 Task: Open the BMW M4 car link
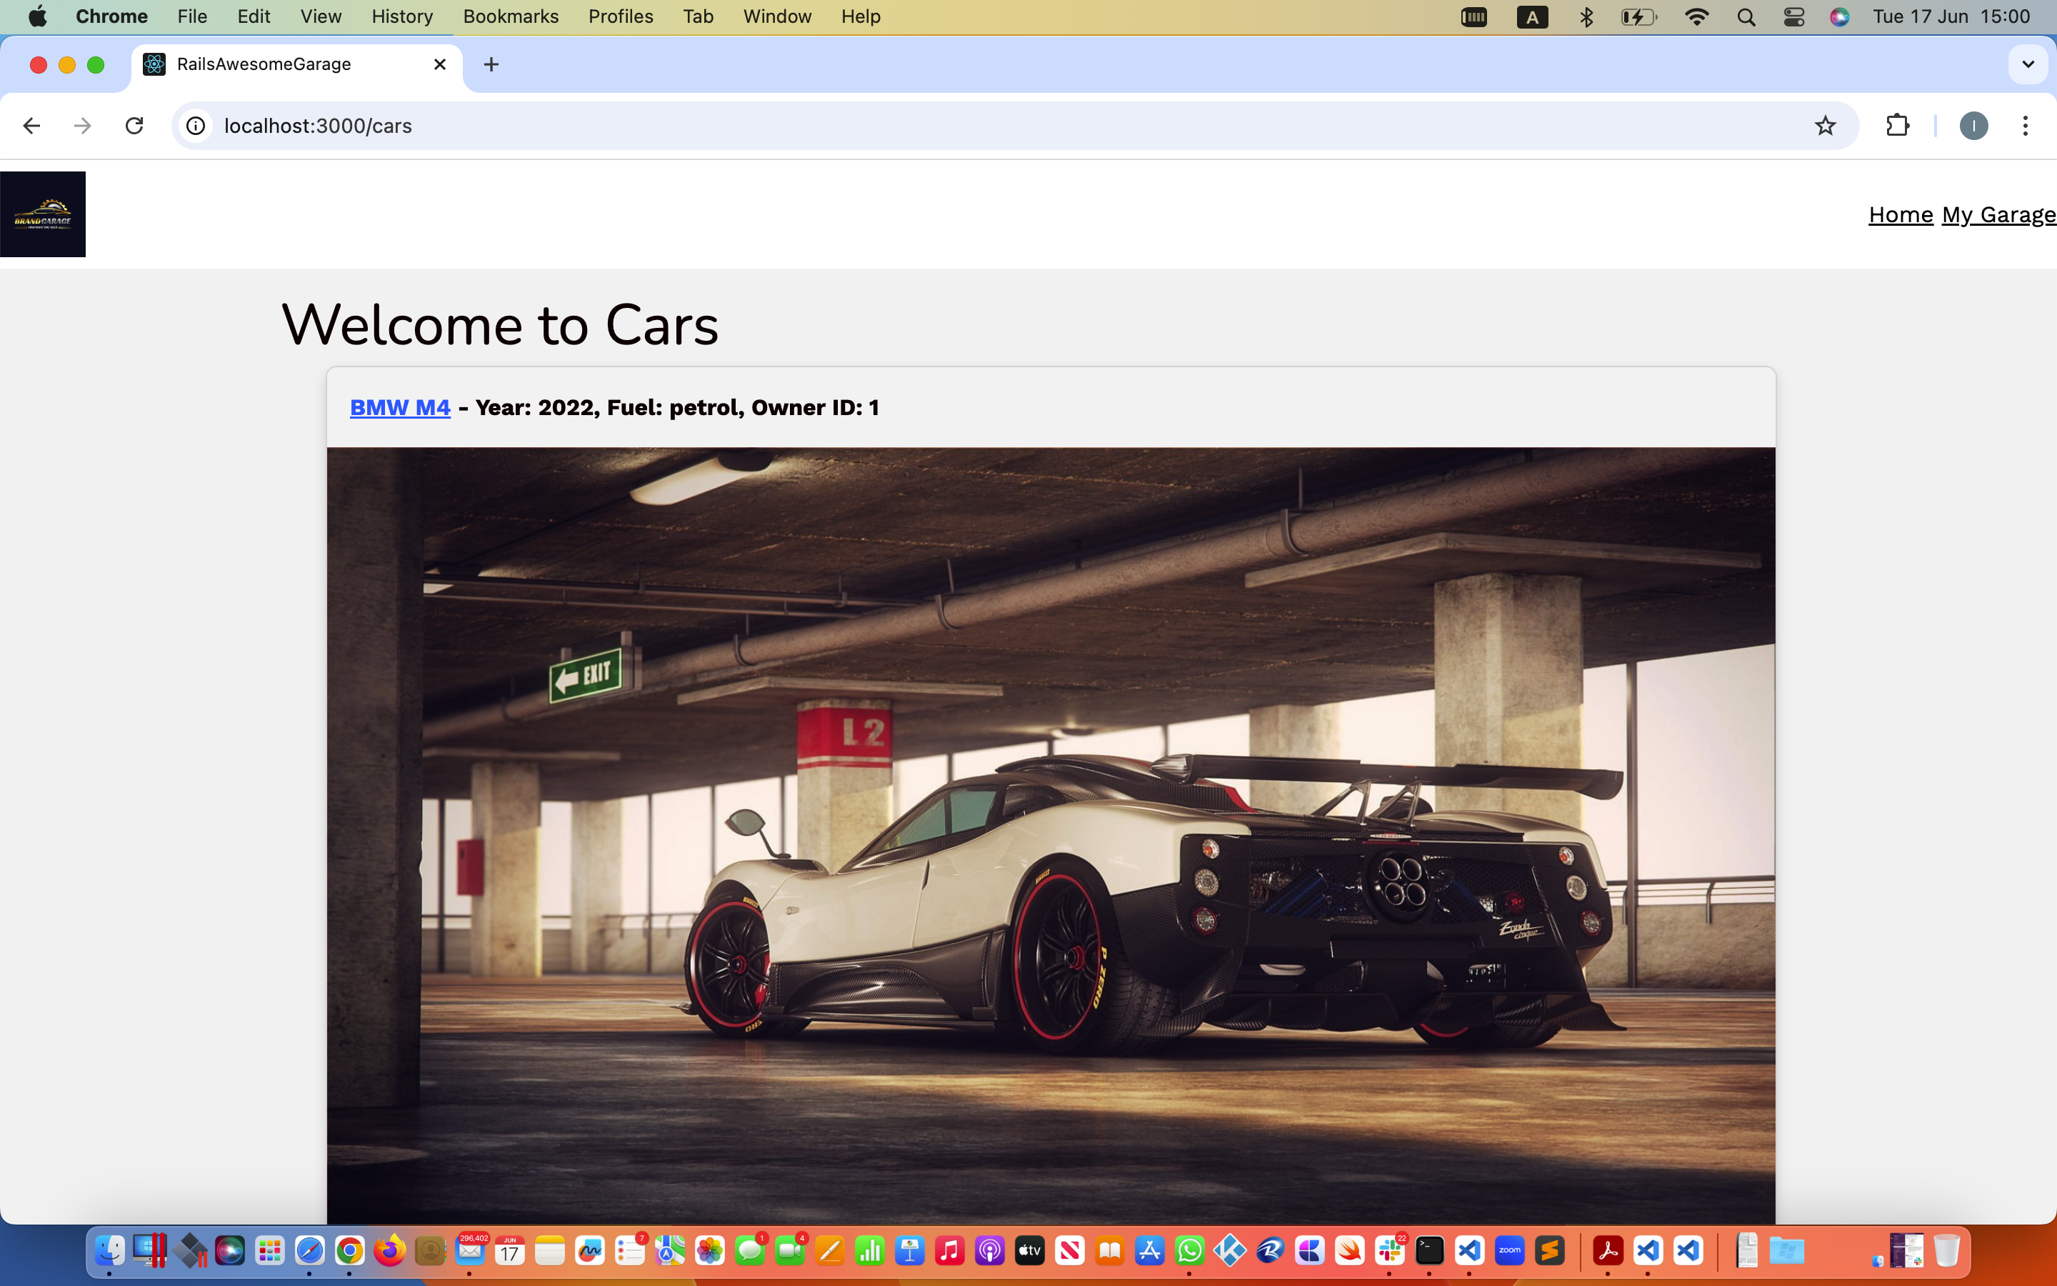401,407
